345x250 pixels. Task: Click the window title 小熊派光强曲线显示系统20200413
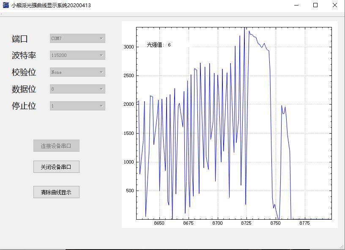[51, 5]
